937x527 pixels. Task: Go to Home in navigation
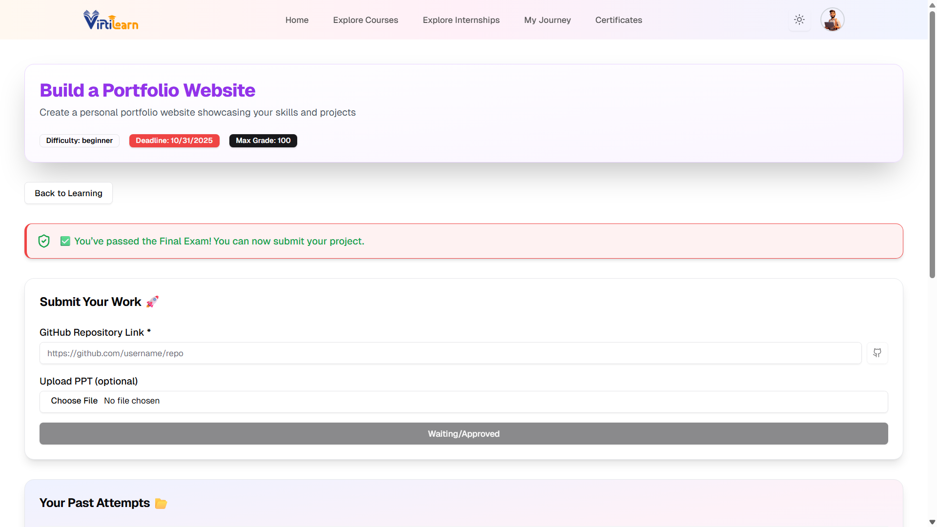(297, 20)
